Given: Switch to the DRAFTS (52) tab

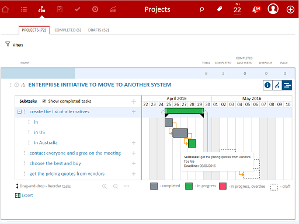Looking at the screenshot, I should 99,30.
